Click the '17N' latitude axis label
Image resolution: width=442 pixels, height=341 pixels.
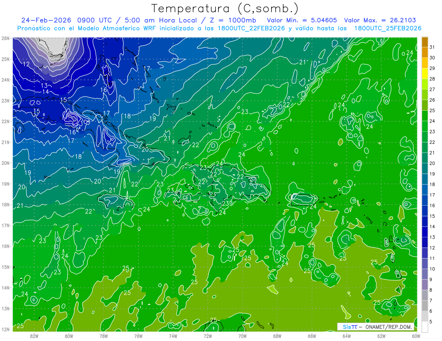coord(5,225)
